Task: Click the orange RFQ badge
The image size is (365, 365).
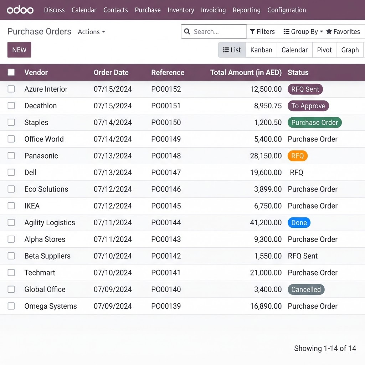Action: pyautogui.click(x=298, y=156)
